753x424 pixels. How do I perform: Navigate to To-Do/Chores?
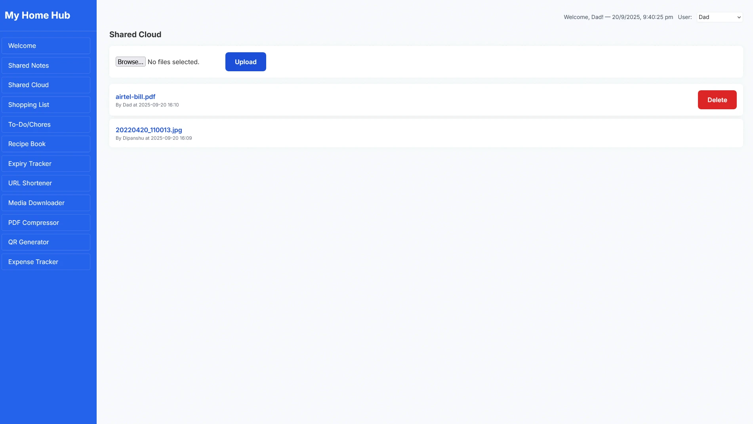tap(46, 124)
